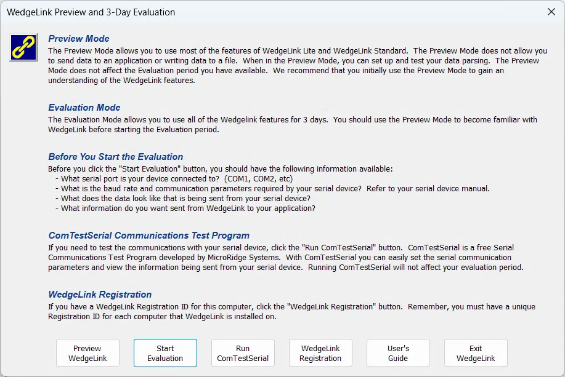Exit WedgeLink with the exit button
Screen dimensions: 565x377
tap(476, 353)
